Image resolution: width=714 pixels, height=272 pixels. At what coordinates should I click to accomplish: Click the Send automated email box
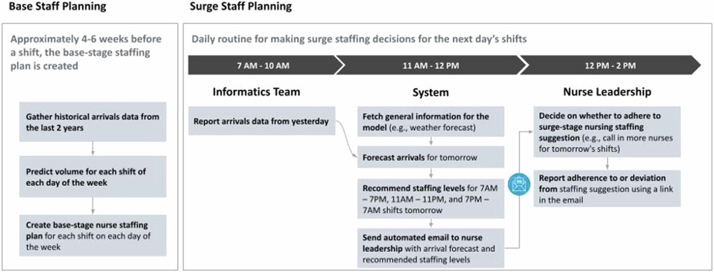point(431,246)
